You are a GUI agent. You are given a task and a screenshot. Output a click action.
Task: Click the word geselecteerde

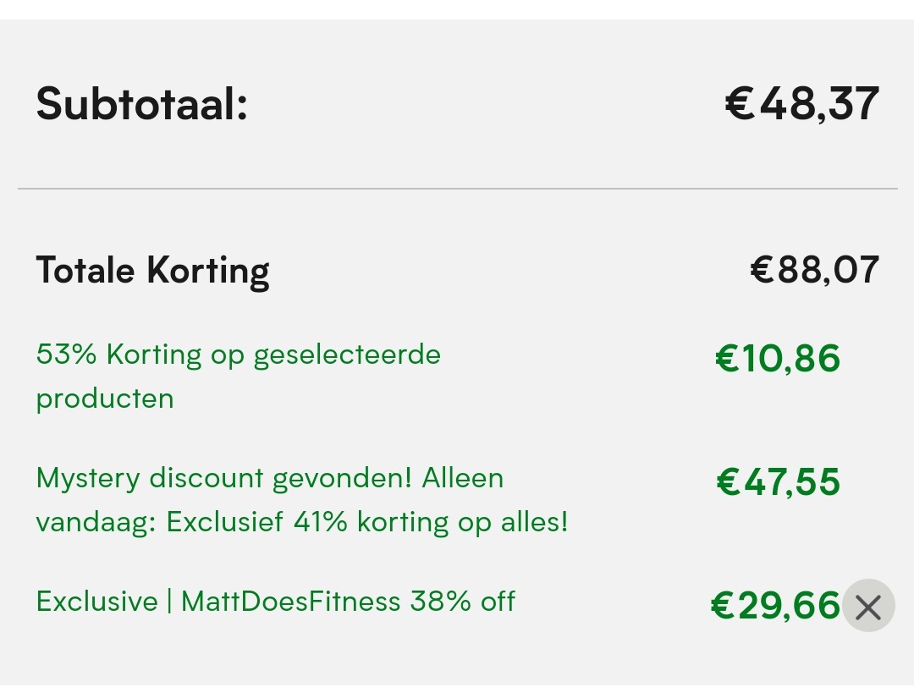347,354
